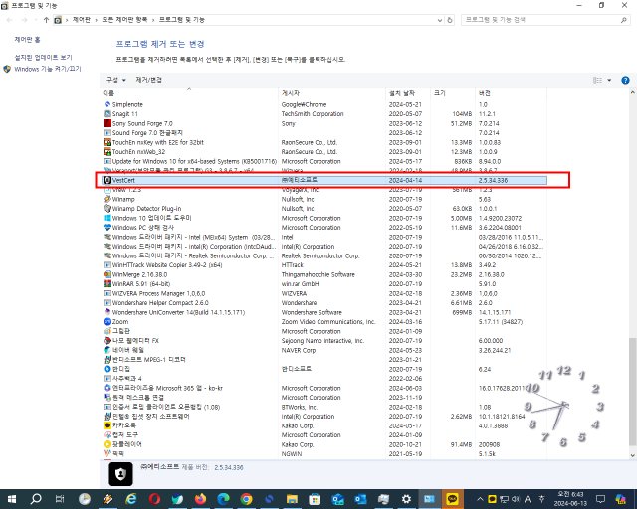Click the WinRAR 5.91 books icon
Viewport: 637px width, 509px height.
[x=107, y=284]
